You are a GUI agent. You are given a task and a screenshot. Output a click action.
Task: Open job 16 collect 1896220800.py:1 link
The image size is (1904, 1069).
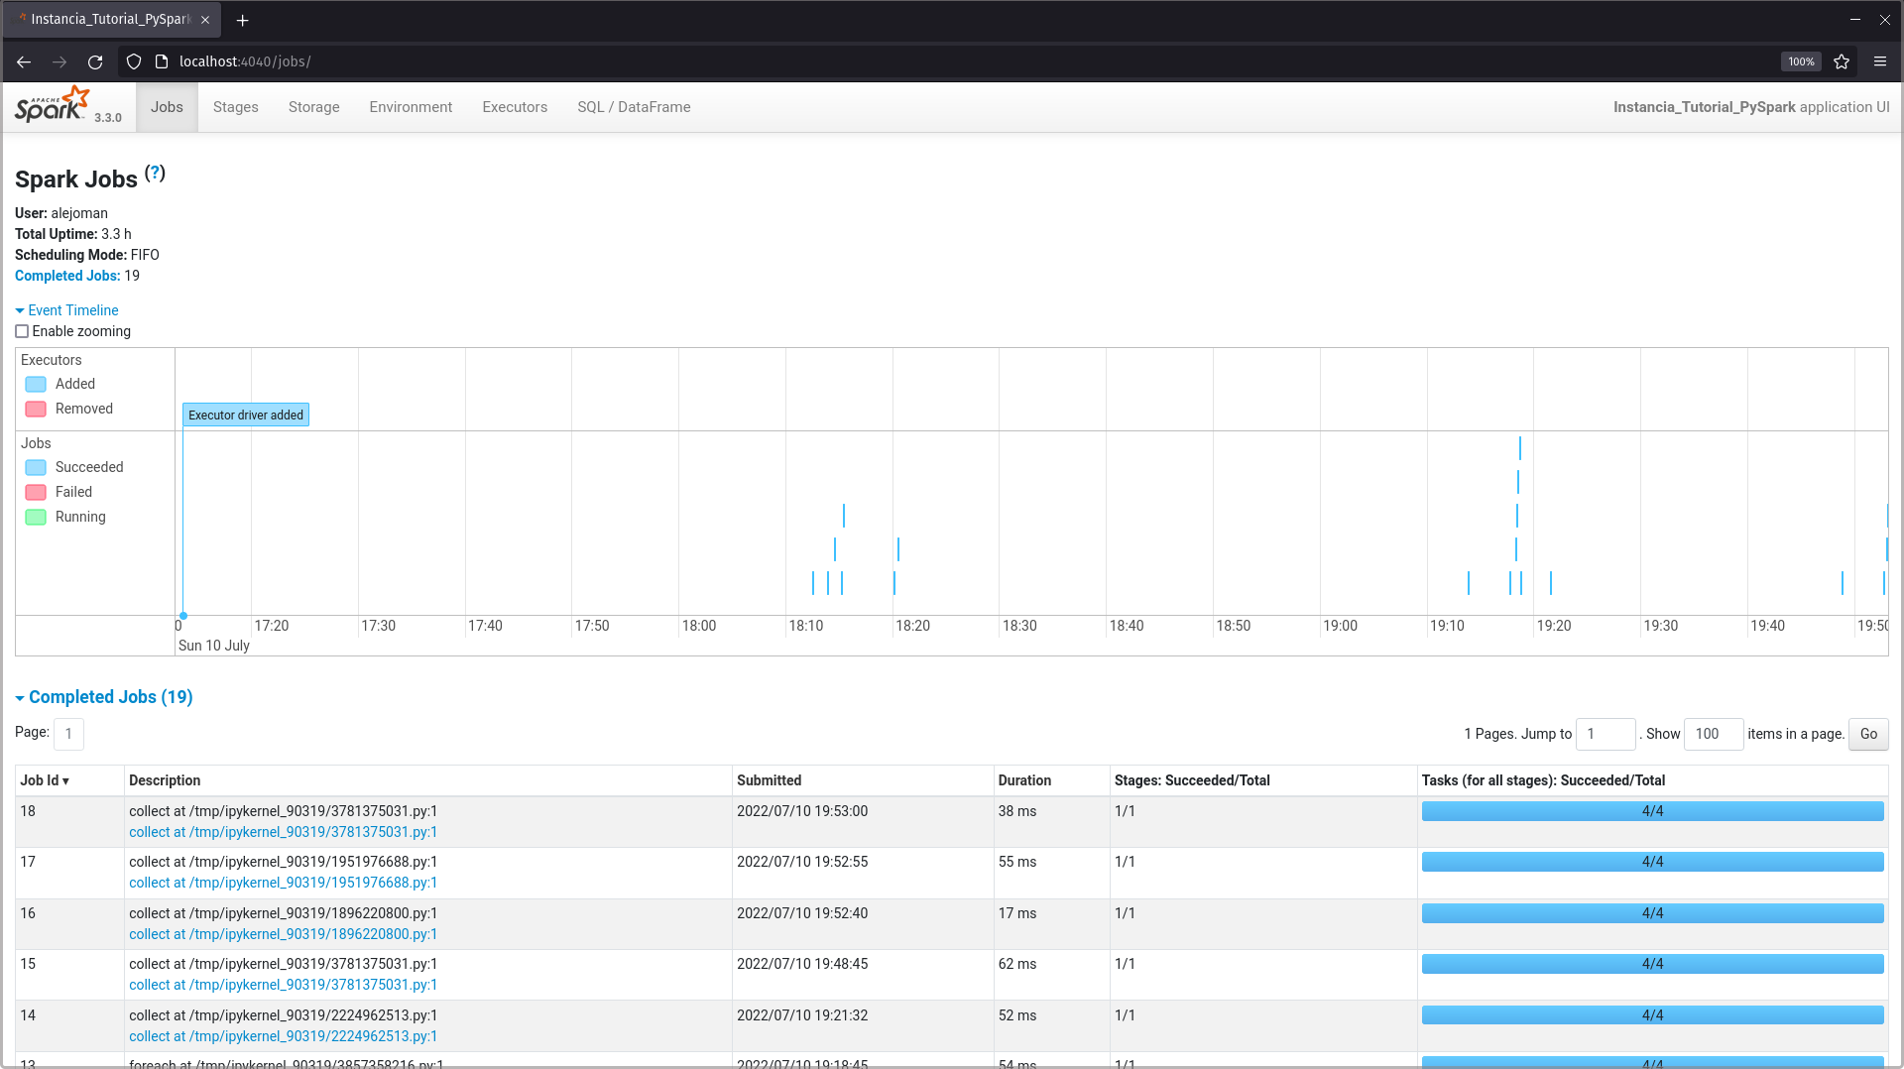click(x=283, y=934)
